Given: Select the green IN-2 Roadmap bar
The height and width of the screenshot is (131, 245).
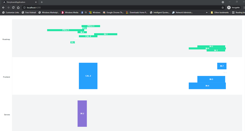Looking at the screenshot, I should click(82, 32).
